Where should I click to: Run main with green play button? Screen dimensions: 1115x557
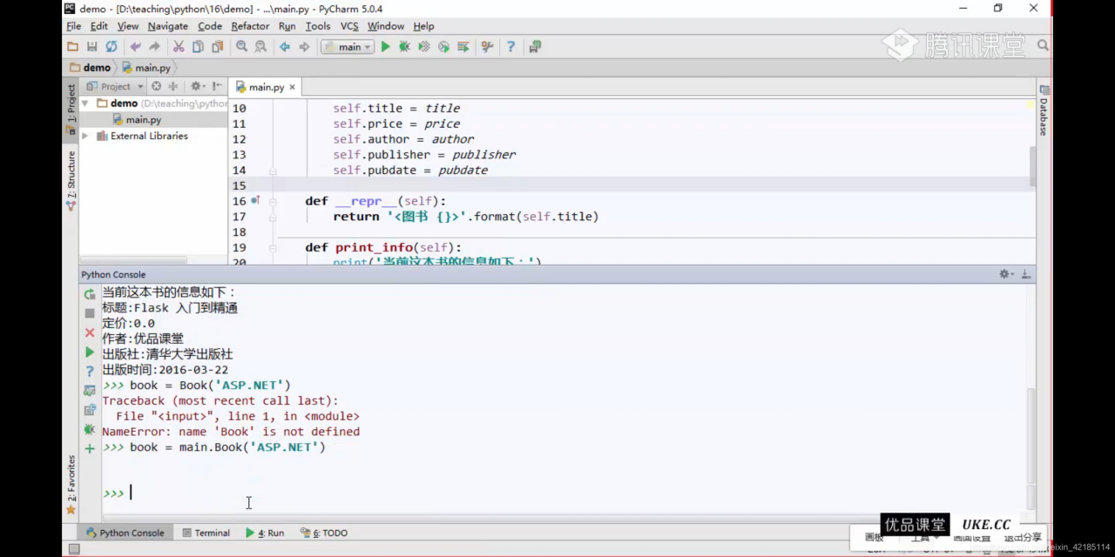coord(385,47)
